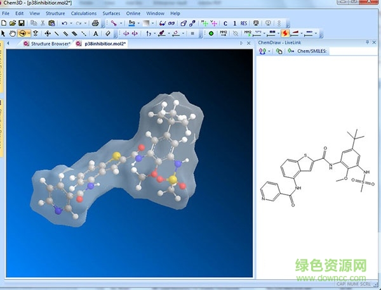Click the select arrow pointer tool
Image resolution: width=381 pixels, height=290 pixels.
(x=4, y=33)
